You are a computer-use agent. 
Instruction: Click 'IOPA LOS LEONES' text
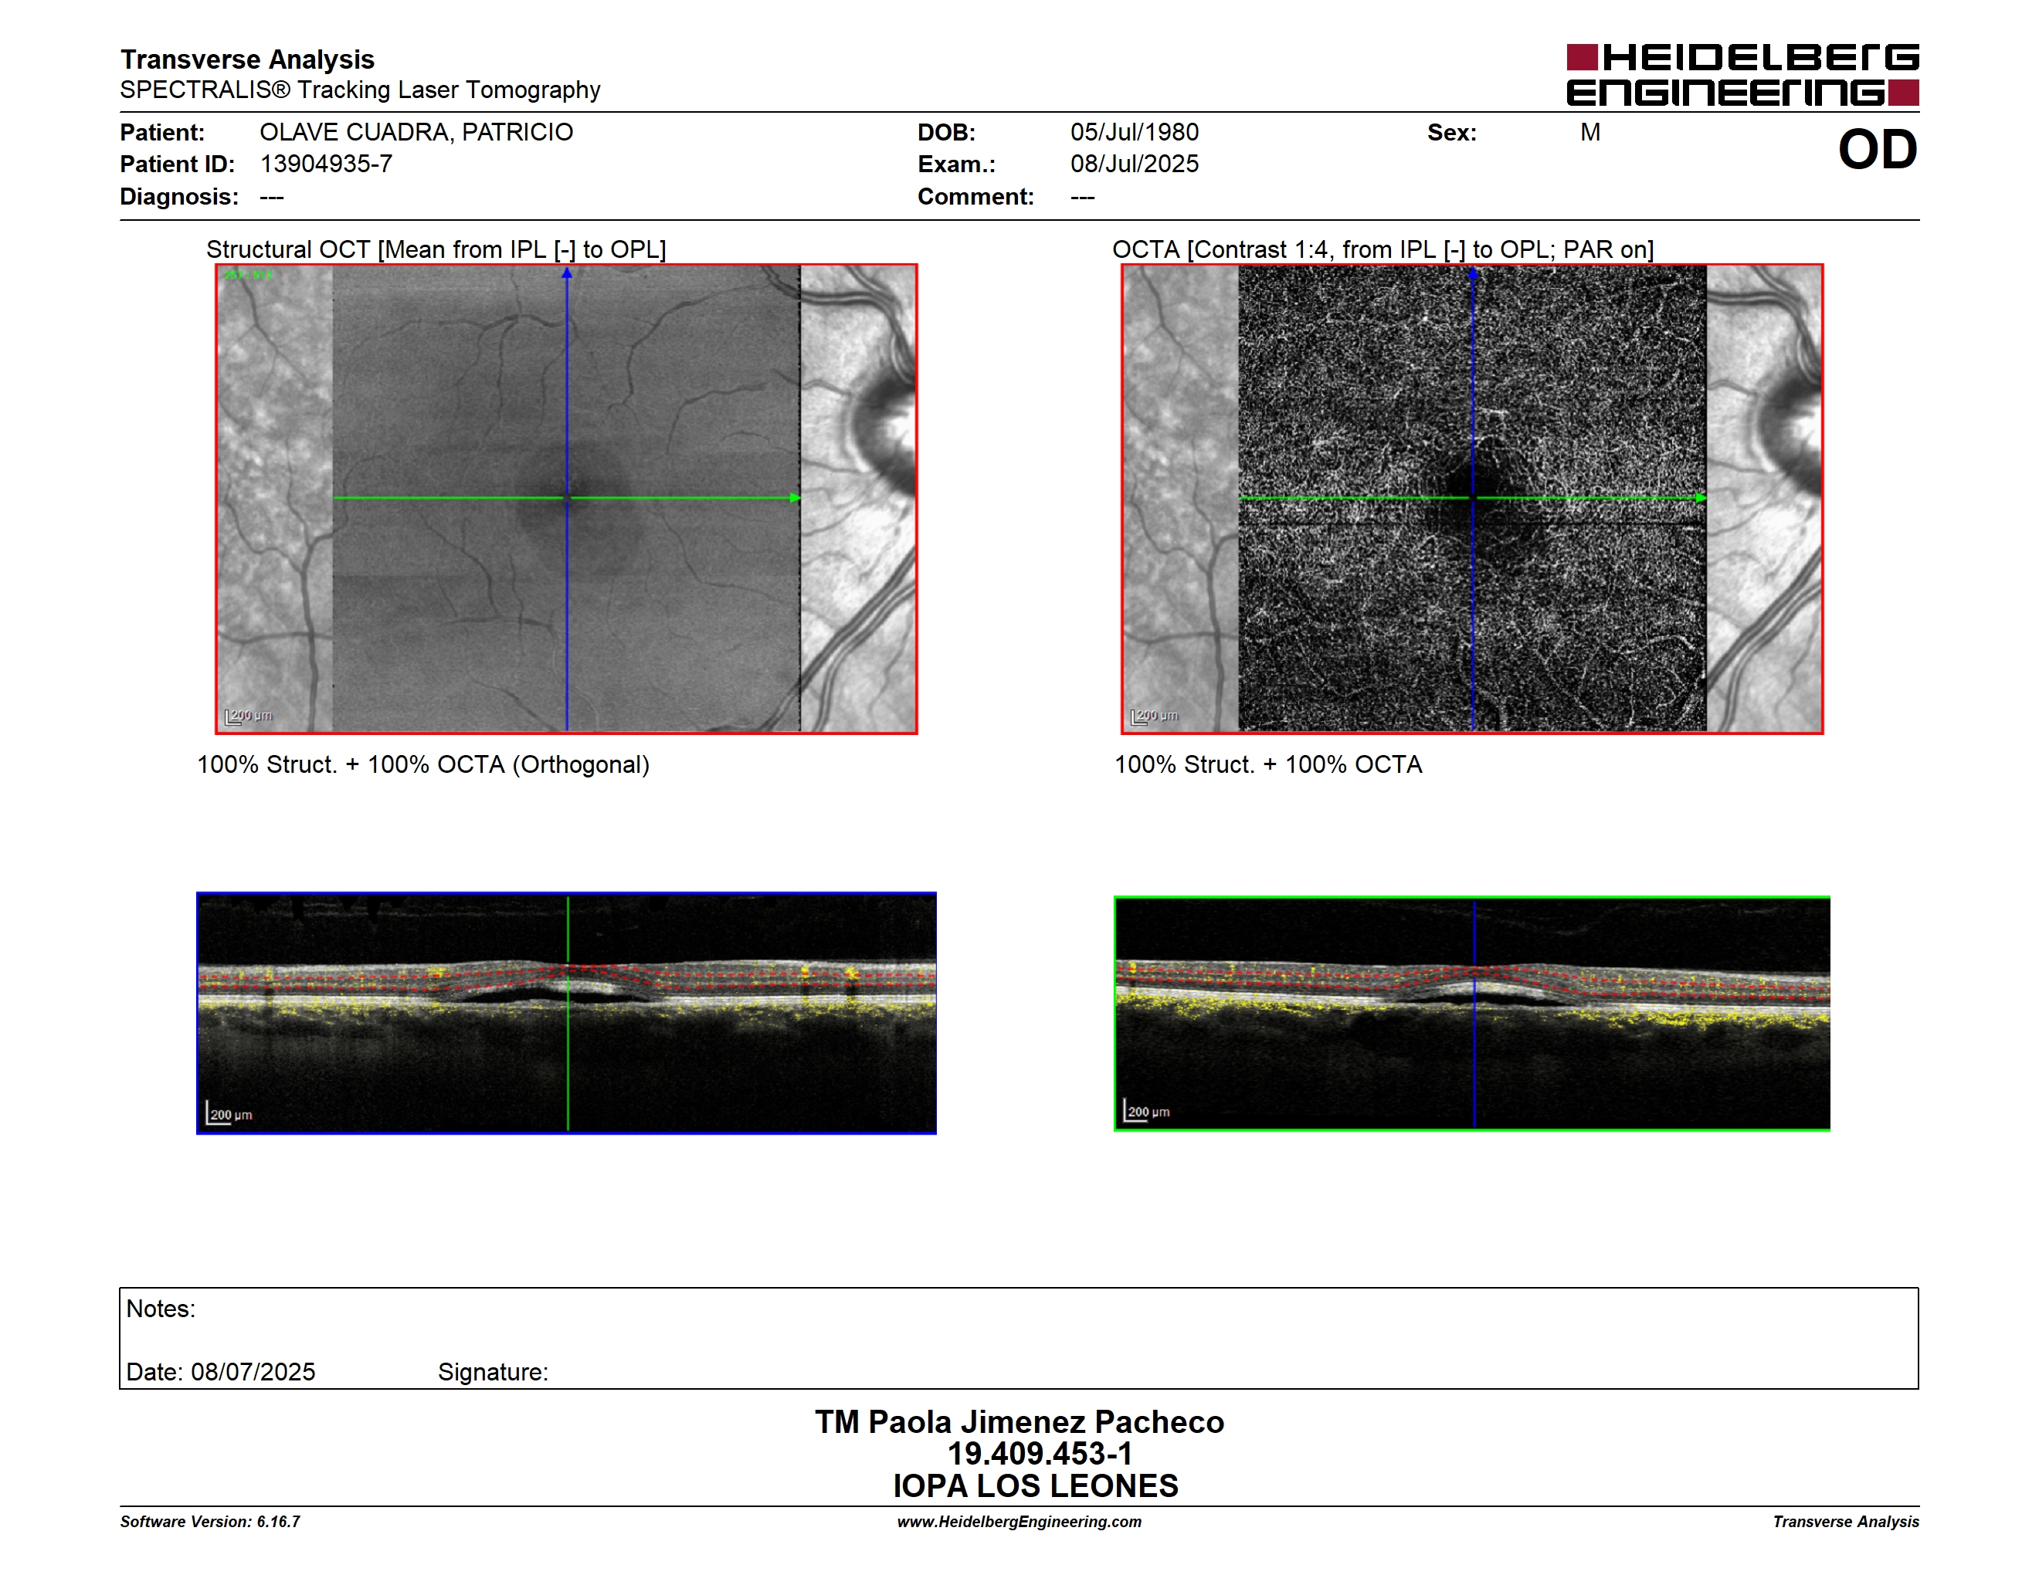pyautogui.click(x=1036, y=1485)
